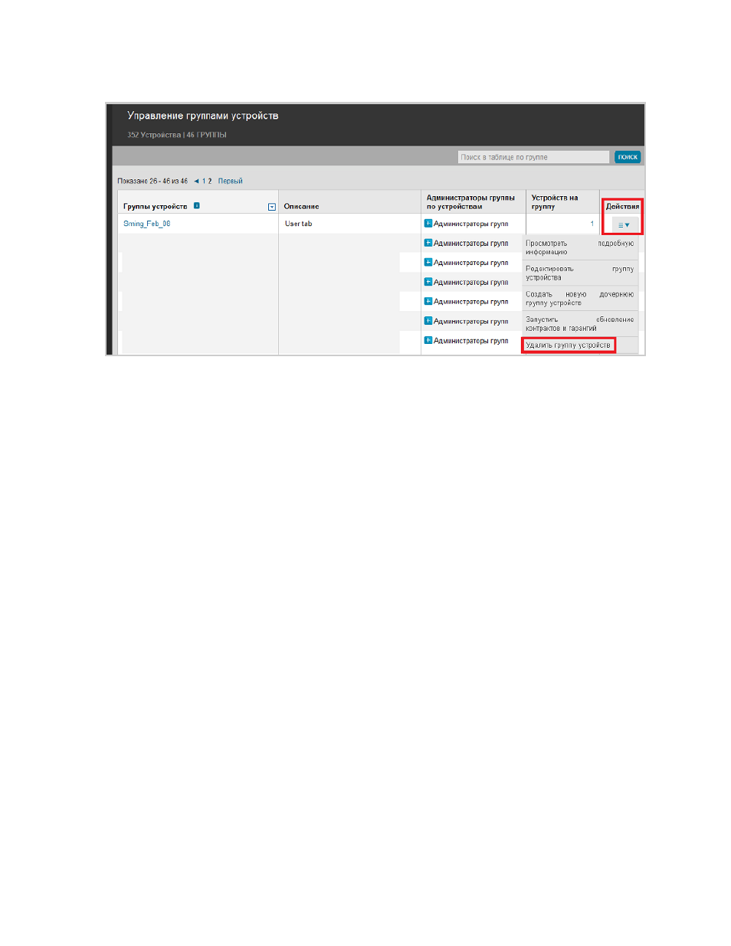The width and height of the screenshot is (731, 946).
Task: Click the Первый pagination link
Action: point(231,182)
